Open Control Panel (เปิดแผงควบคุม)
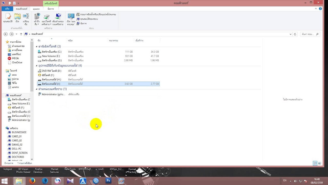This screenshot has width=328, height=185. point(71,19)
